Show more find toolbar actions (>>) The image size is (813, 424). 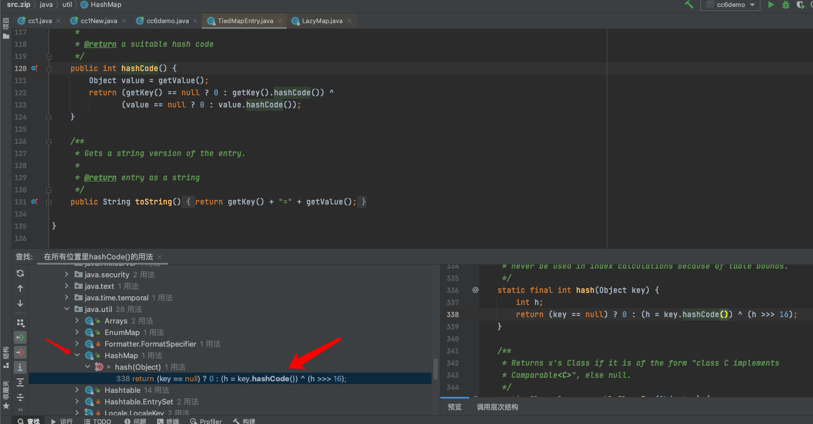20,410
